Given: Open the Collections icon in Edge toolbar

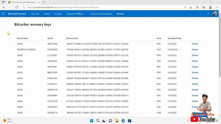Looking at the screenshot, I should 204,7.
